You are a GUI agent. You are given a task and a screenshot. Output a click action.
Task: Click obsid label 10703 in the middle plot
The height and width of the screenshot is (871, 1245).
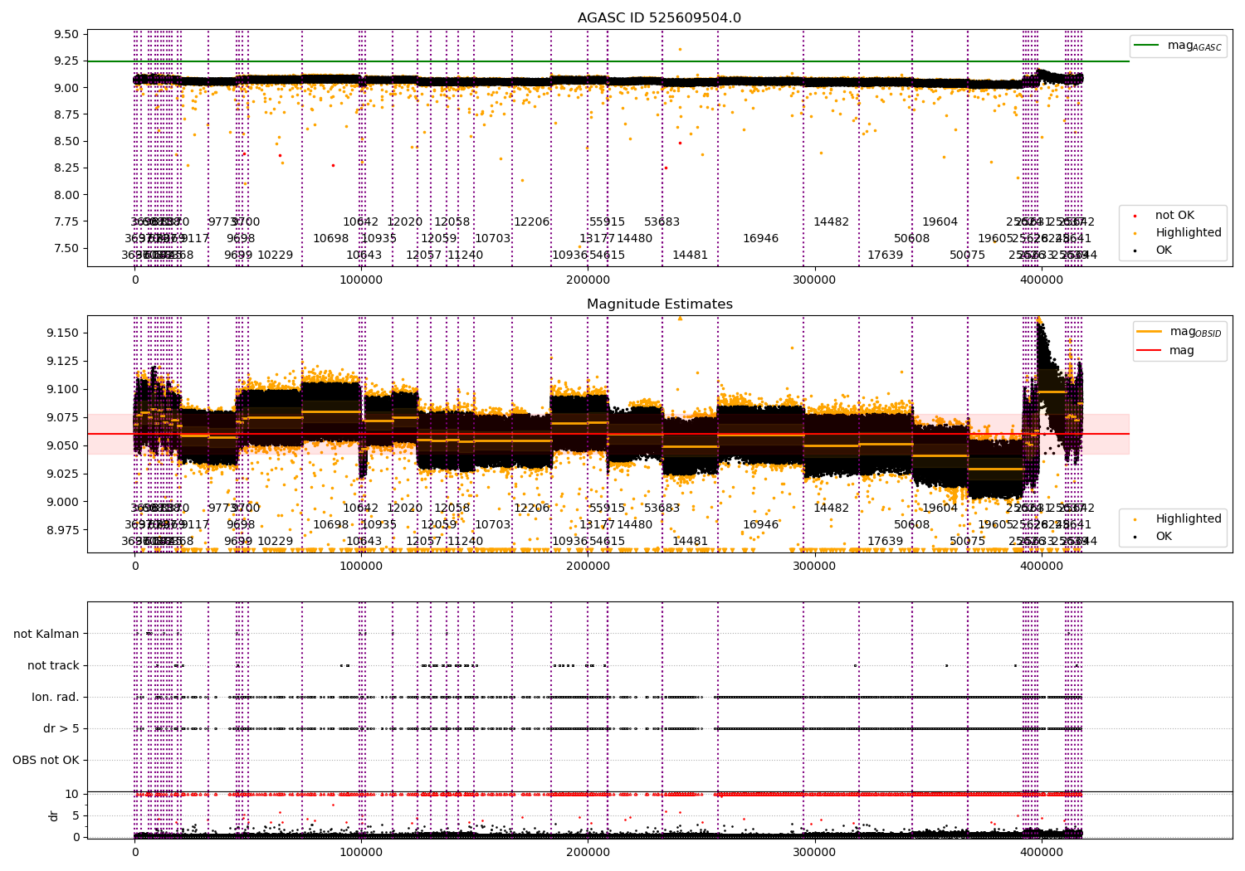point(492,525)
